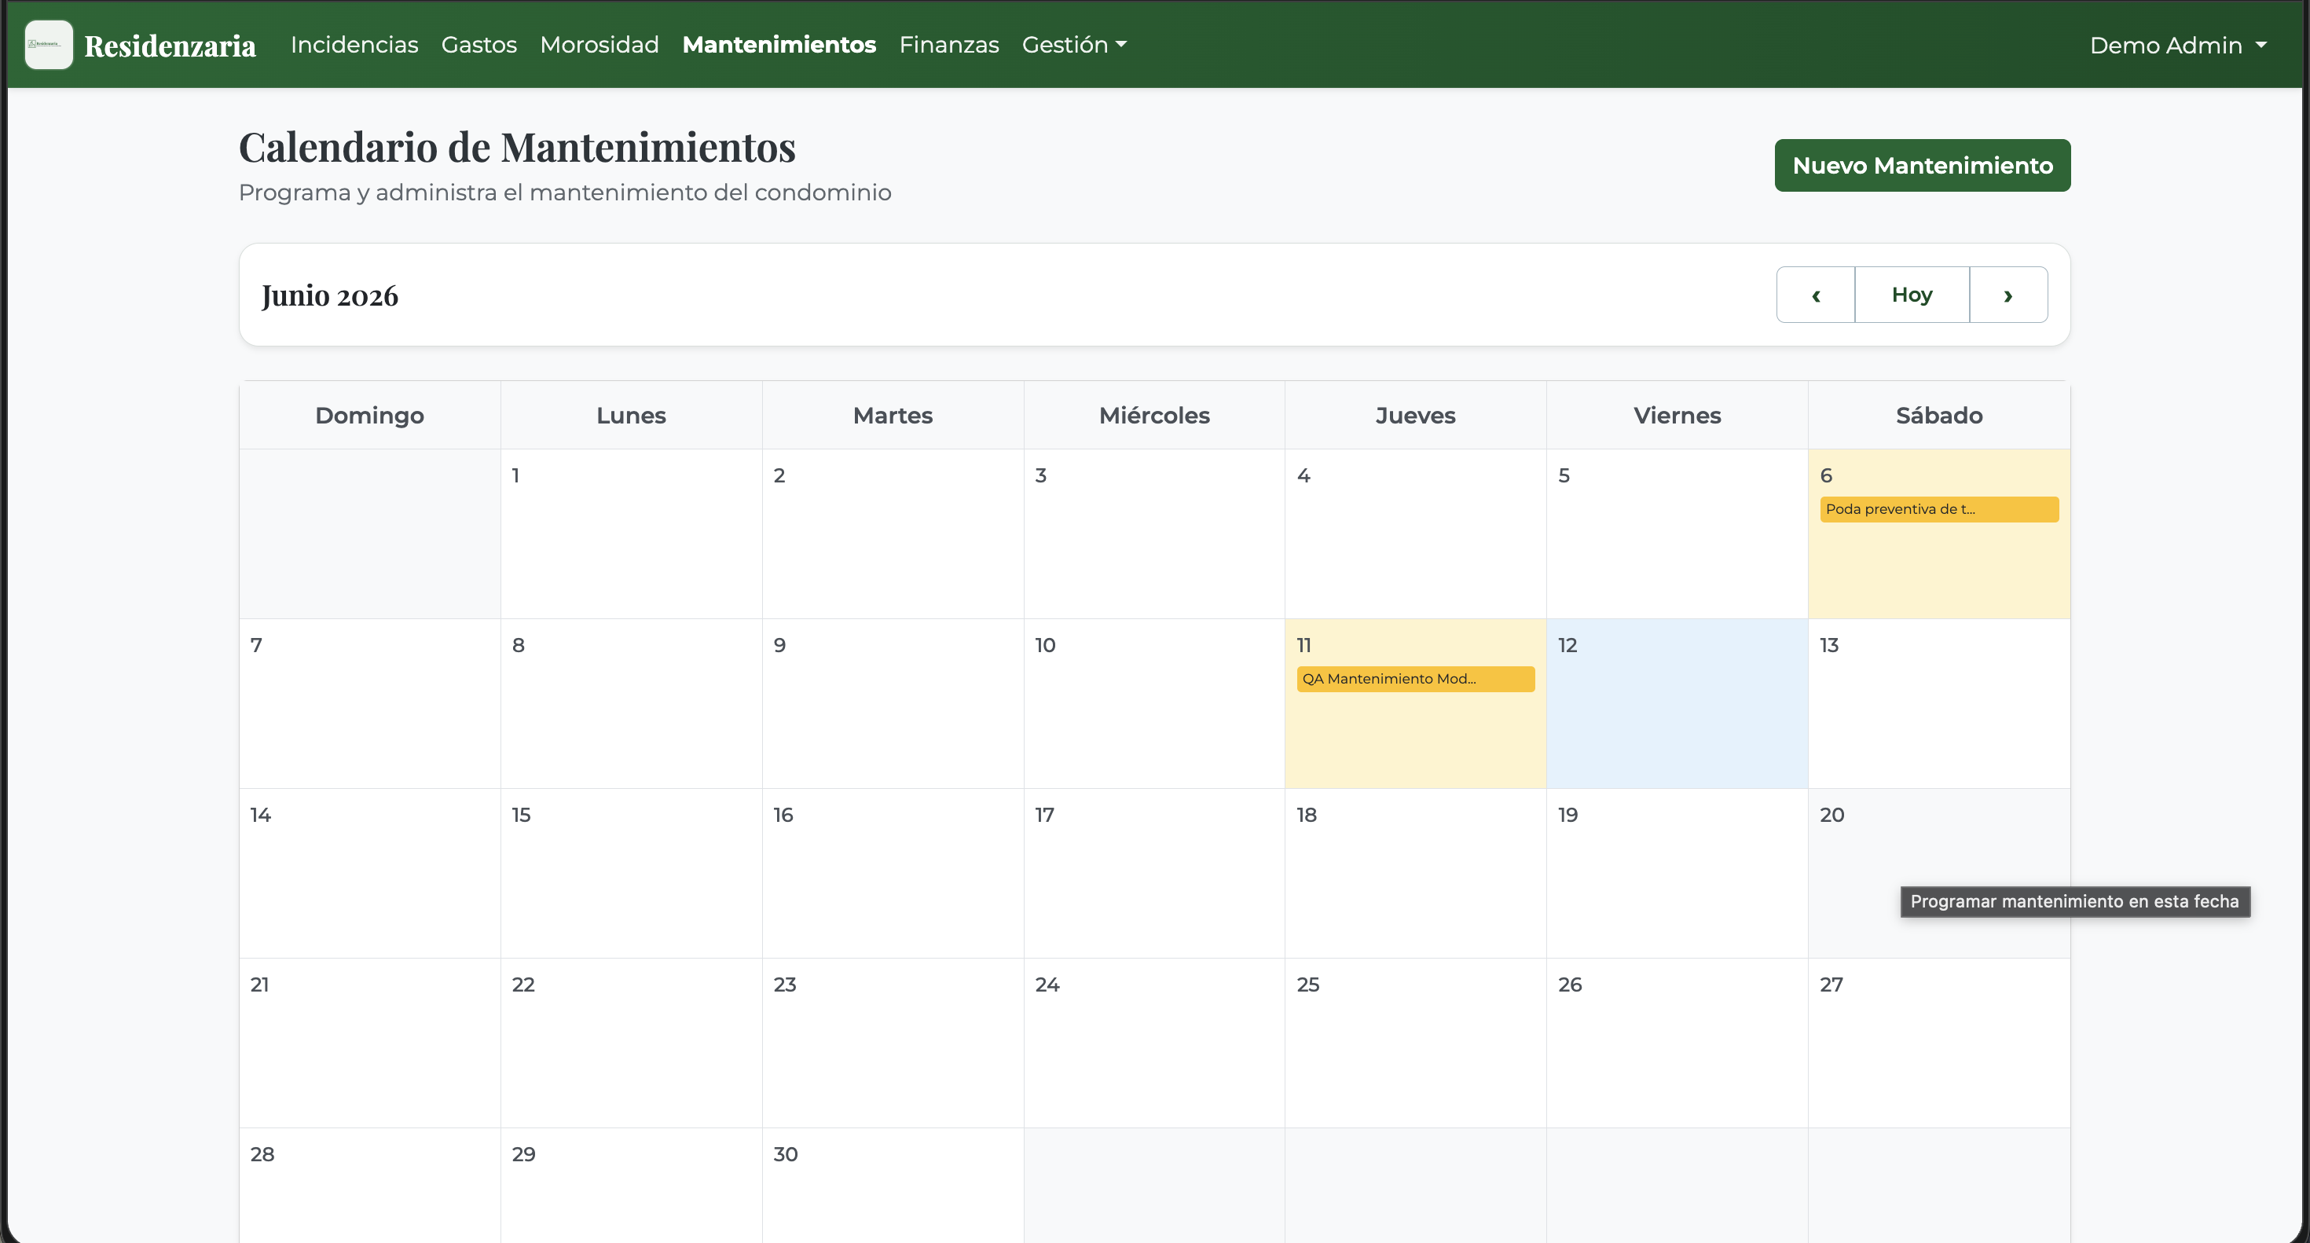Click the Martes column header
The width and height of the screenshot is (2310, 1243).
tap(893, 415)
